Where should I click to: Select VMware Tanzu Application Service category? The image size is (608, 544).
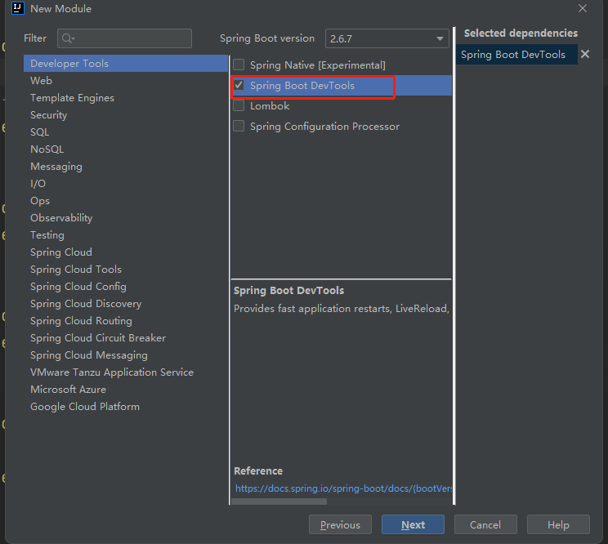(x=126, y=372)
